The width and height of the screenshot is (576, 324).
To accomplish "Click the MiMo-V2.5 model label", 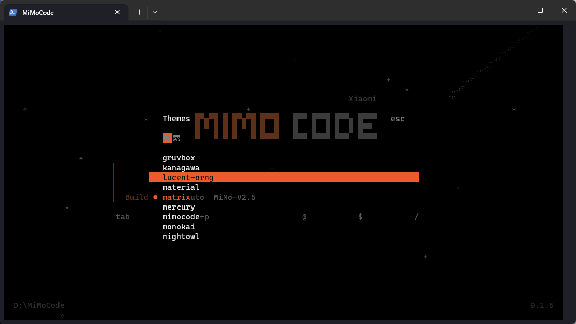I will click(x=234, y=197).
